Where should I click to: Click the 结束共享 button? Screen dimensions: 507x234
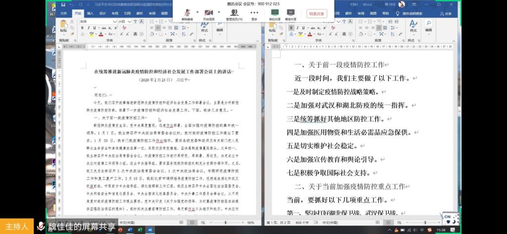[316, 13]
